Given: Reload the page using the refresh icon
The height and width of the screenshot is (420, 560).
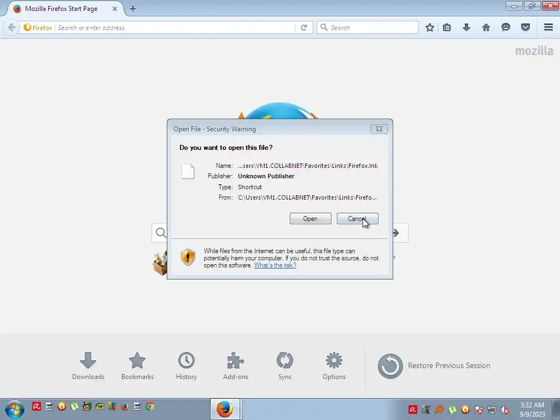Looking at the screenshot, I should [x=304, y=27].
